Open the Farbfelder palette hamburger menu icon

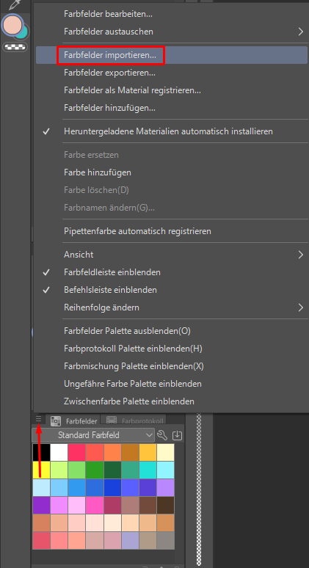tap(39, 420)
